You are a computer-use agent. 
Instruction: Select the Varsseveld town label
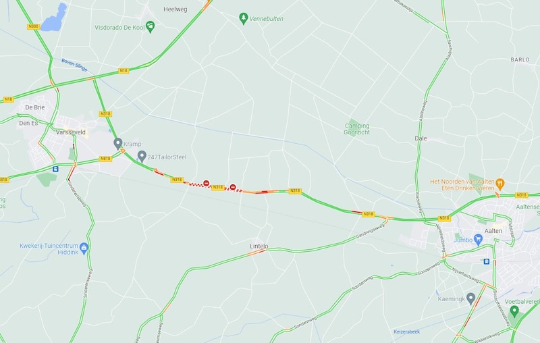(71, 132)
